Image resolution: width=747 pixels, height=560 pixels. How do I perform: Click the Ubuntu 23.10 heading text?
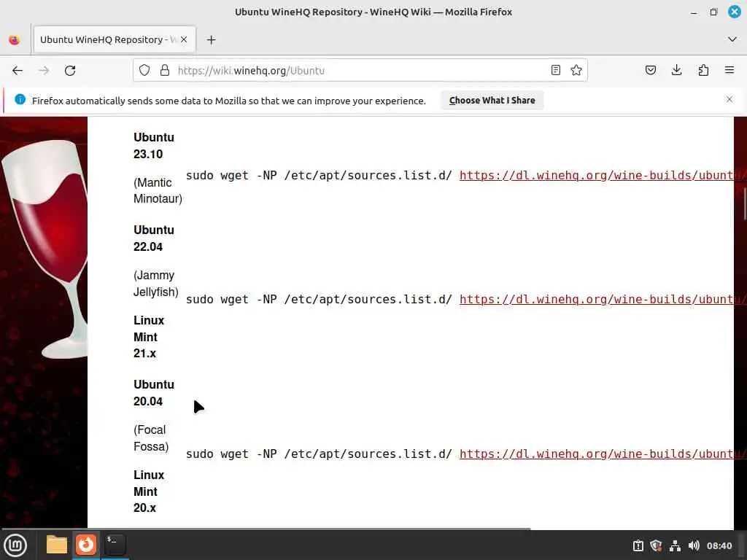pyautogui.click(x=154, y=146)
